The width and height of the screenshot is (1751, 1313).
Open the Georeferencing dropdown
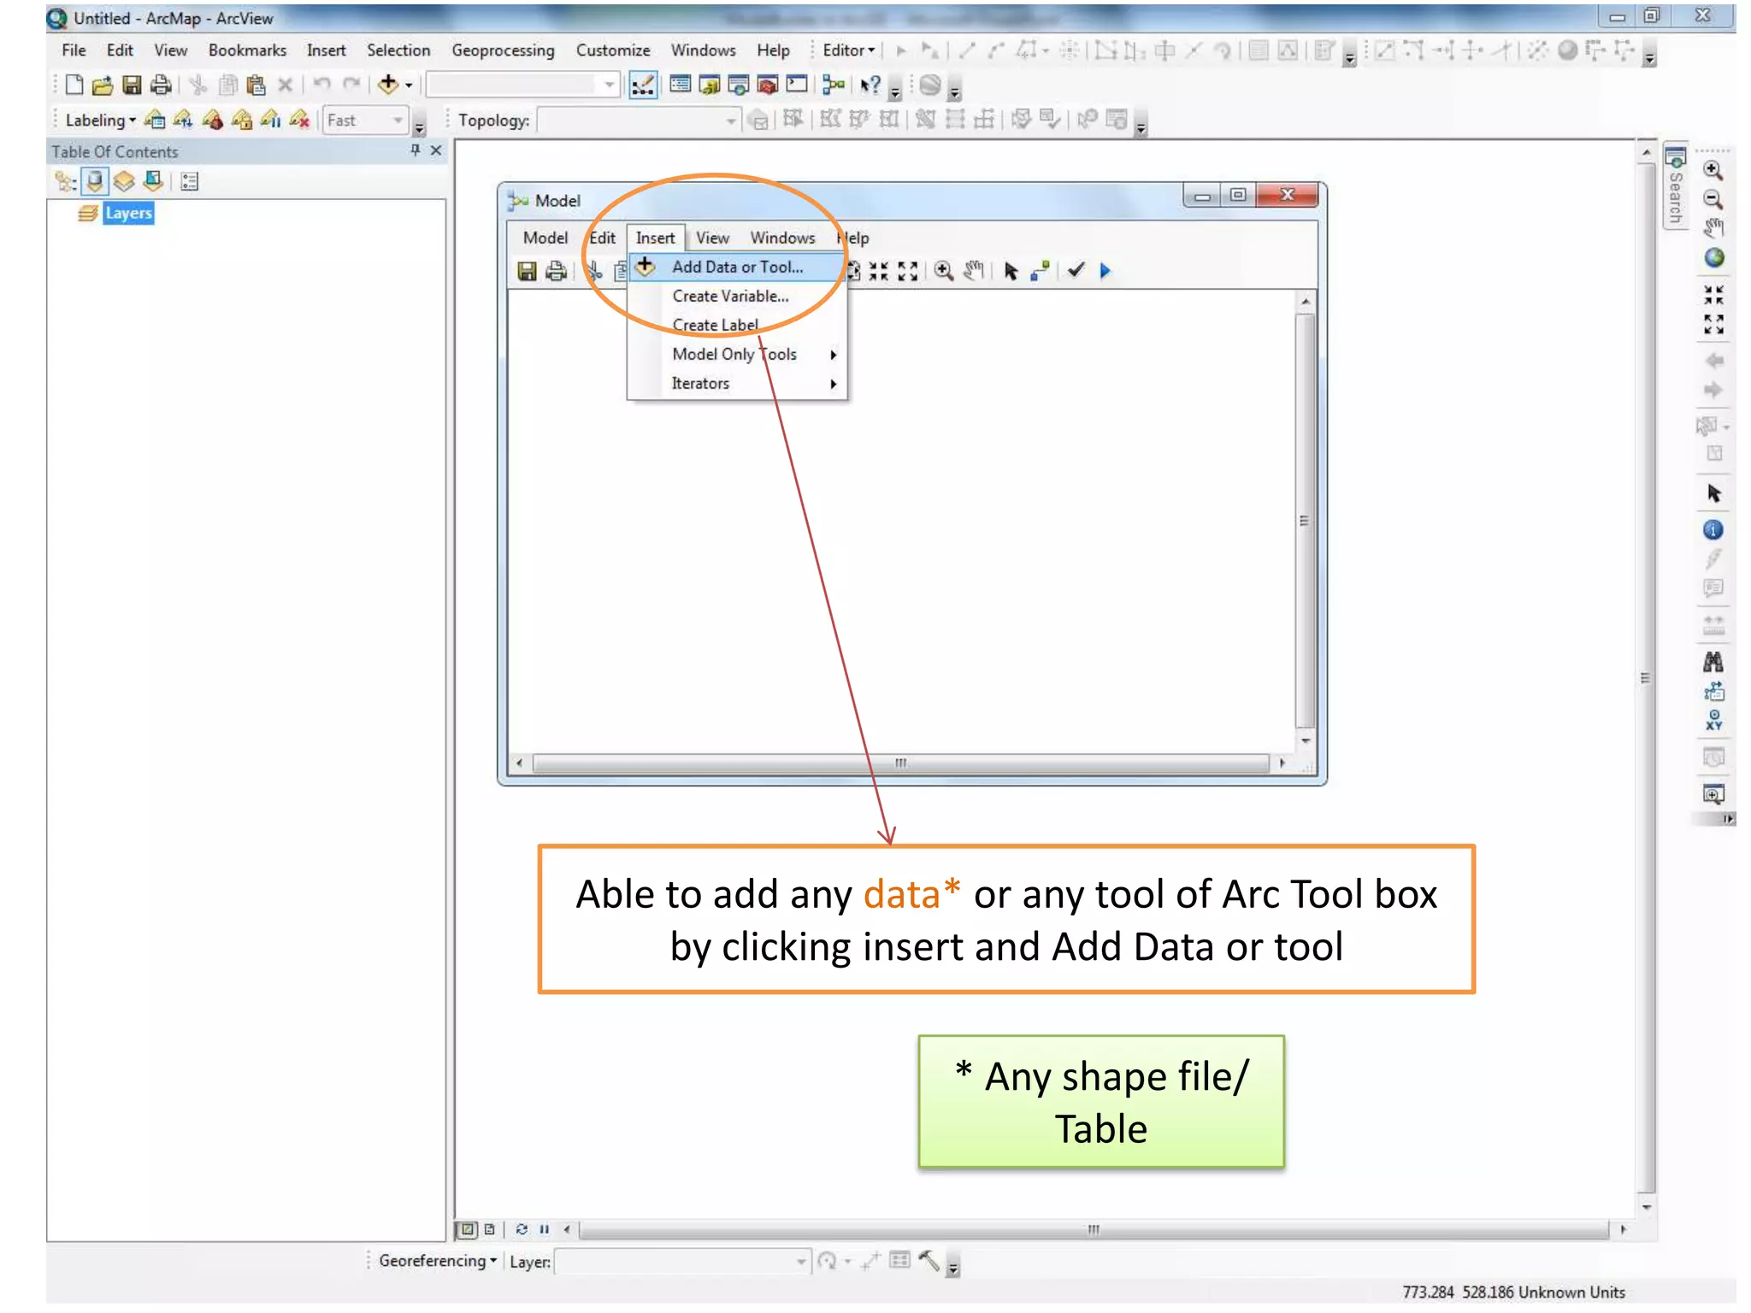(x=437, y=1261)
